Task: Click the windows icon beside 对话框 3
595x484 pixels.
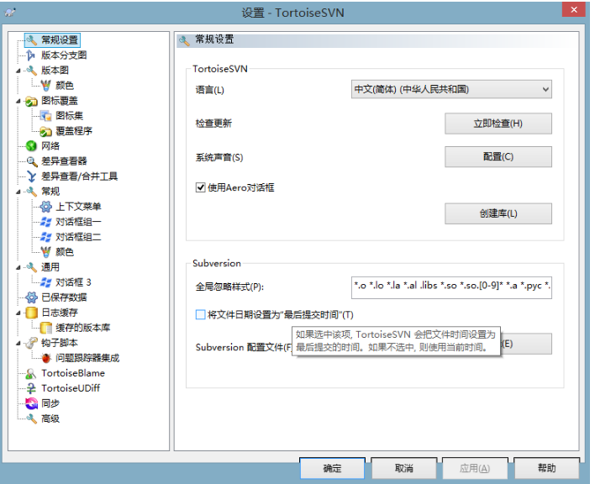Action: pos(46,282)
